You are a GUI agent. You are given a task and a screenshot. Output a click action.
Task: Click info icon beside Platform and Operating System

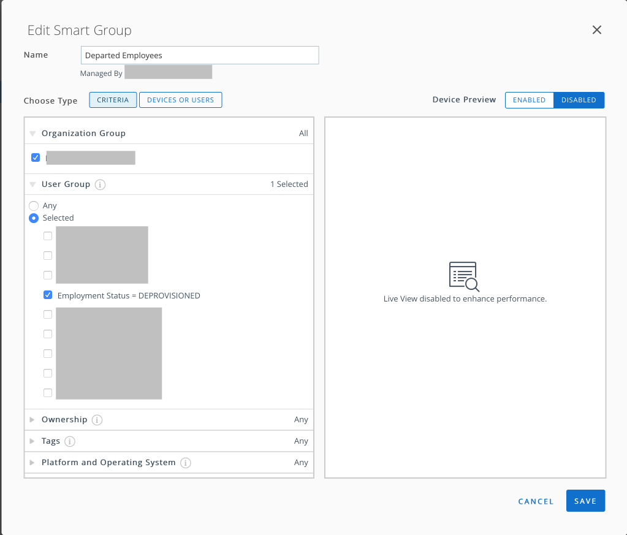point(186,463)
